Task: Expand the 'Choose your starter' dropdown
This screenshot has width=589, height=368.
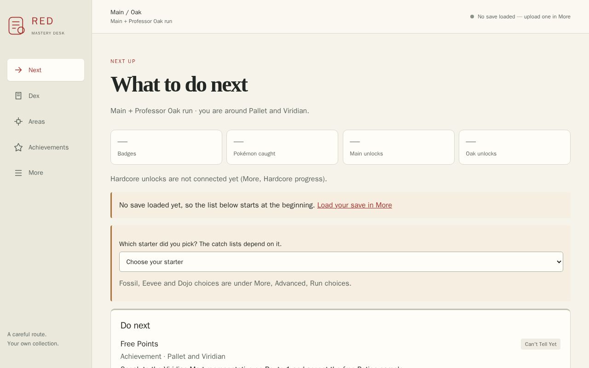Action: point(341,262)
